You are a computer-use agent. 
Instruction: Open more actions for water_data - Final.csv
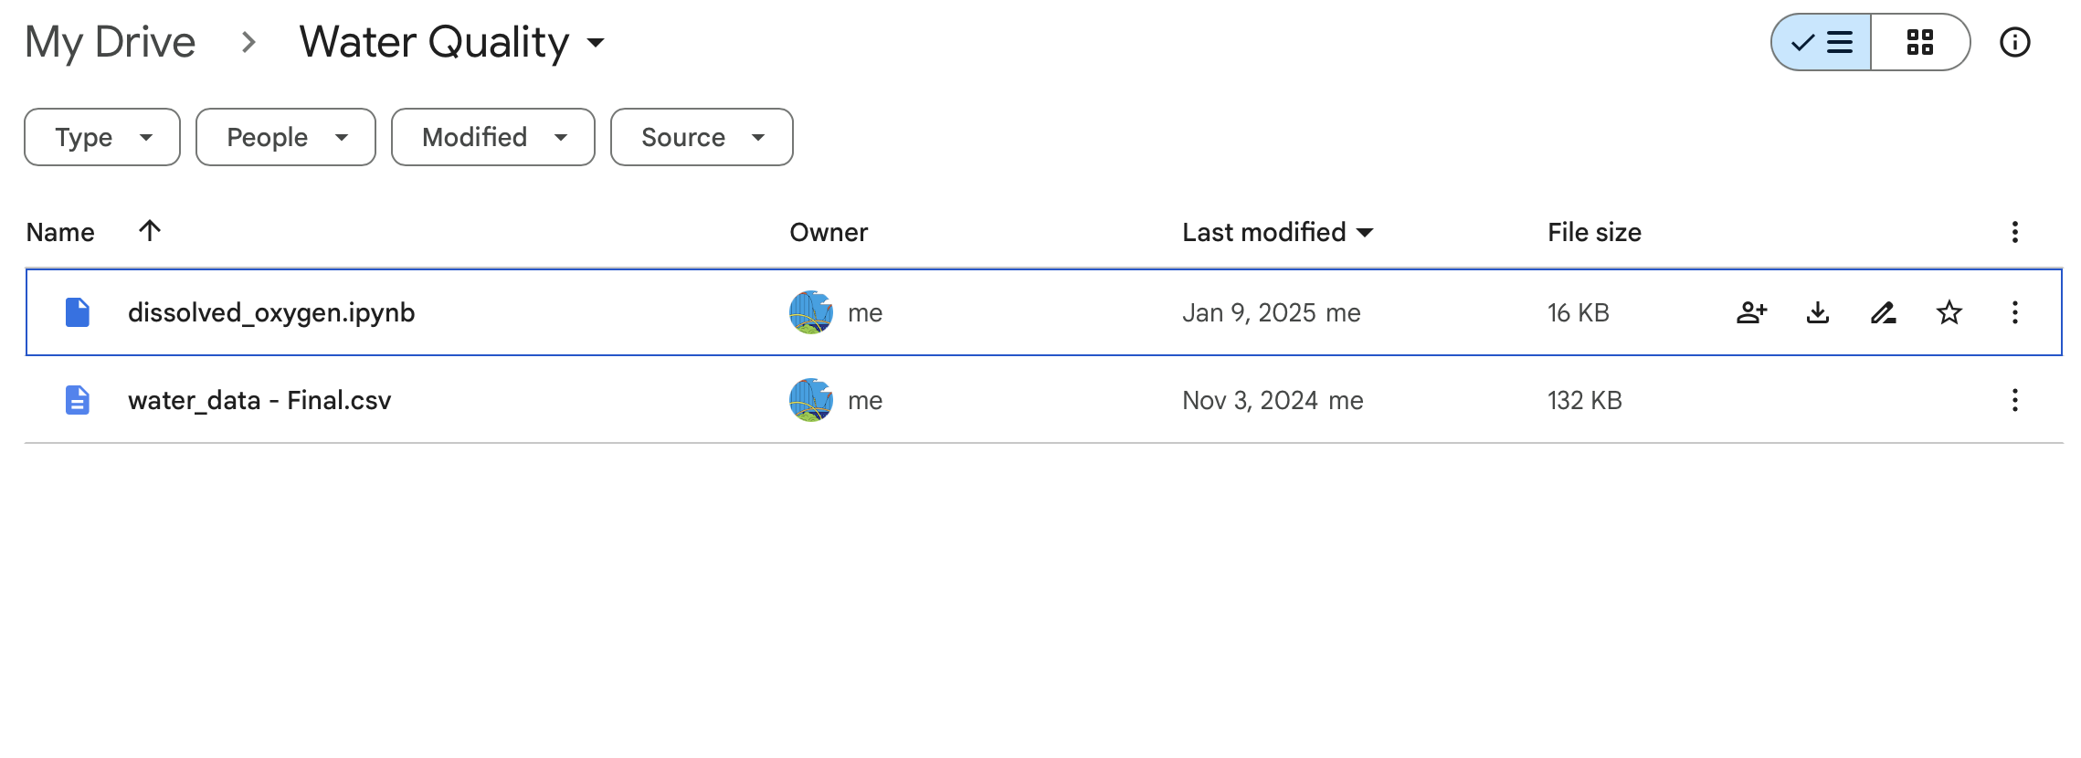(2014, 400)
